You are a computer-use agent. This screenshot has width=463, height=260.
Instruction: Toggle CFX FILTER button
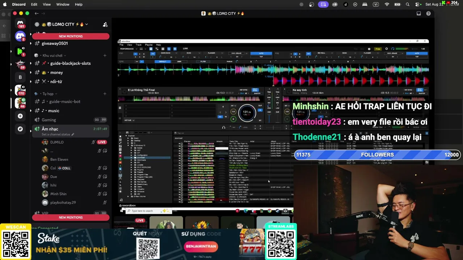pos(203,61)
